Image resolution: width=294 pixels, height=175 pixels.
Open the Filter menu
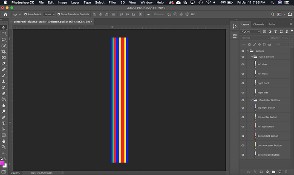click(x=112, y=3)
